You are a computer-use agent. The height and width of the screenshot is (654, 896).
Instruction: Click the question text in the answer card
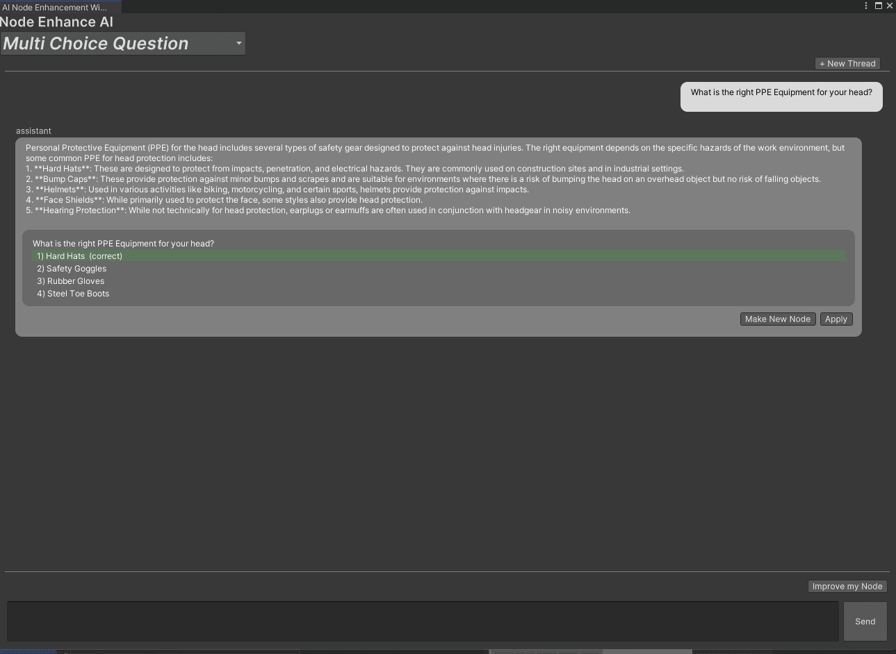click(123, 244)
